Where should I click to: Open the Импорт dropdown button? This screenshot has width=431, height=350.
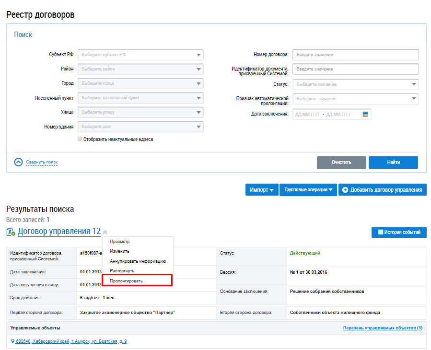click(262, 190)
